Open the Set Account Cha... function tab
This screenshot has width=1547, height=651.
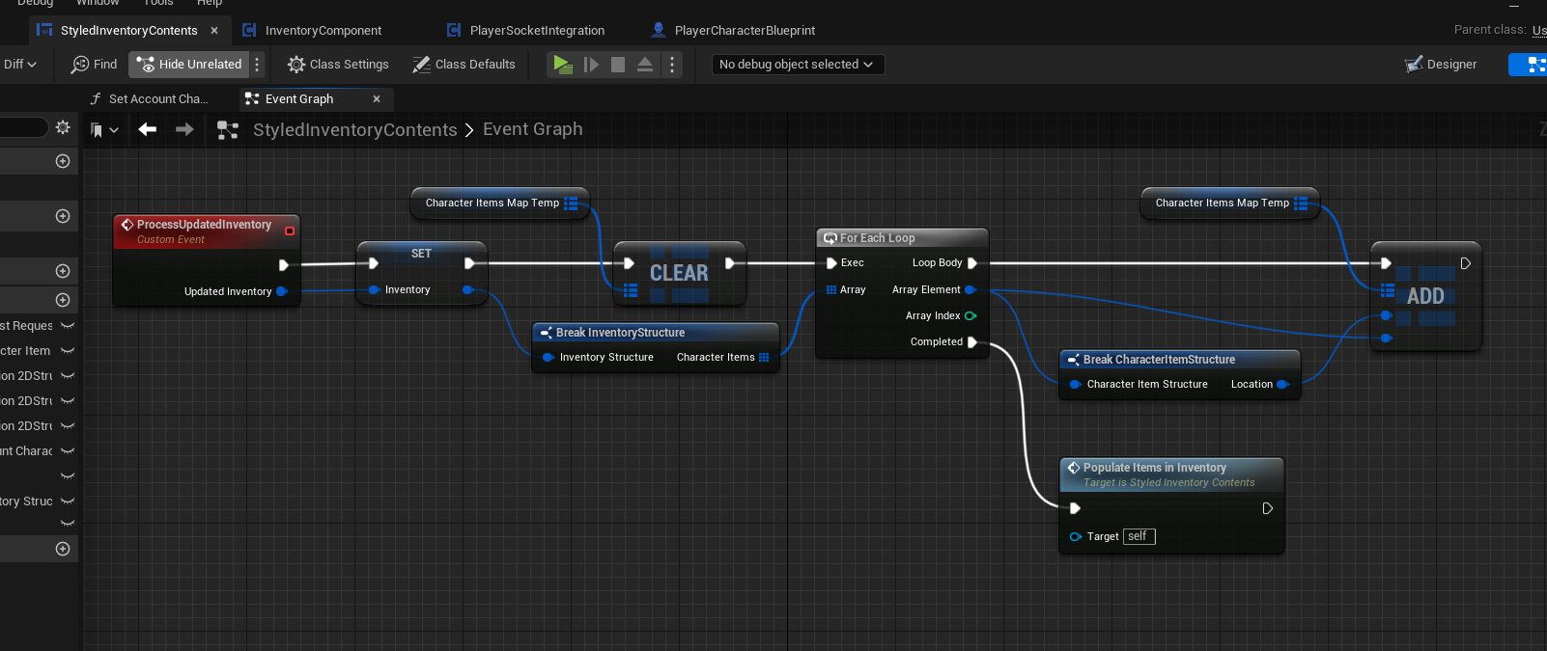point(150,98)
